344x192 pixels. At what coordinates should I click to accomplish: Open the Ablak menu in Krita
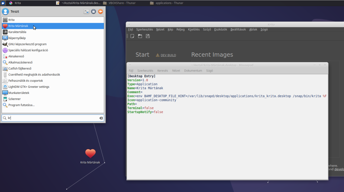[x=253, y=29]
